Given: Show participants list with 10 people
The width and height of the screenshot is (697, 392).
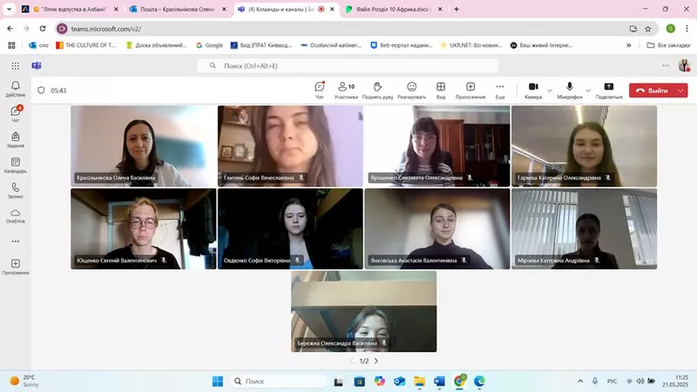Looking at the screenshot, I should point(346,90).
